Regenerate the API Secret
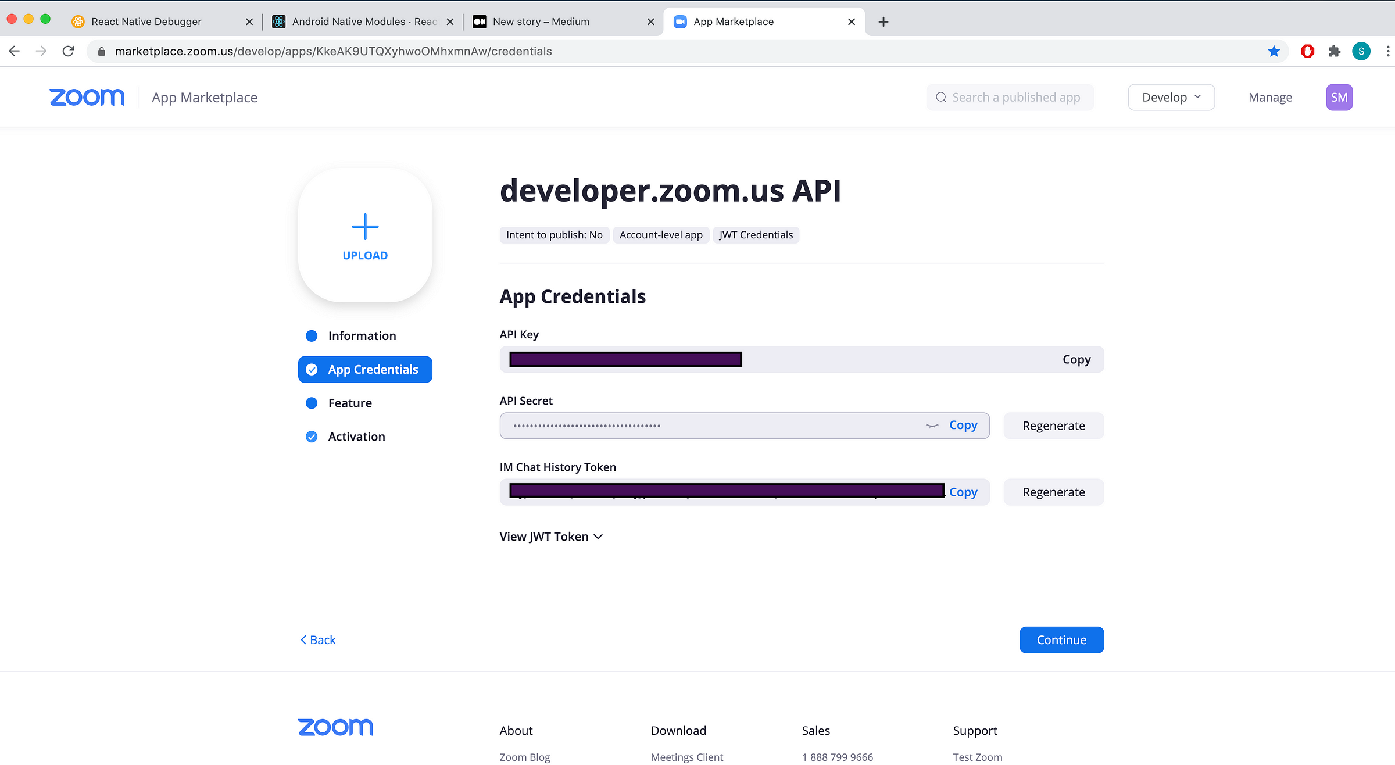The width and height of the screenshot is (1395, 765). click(x=1053, y=426)
